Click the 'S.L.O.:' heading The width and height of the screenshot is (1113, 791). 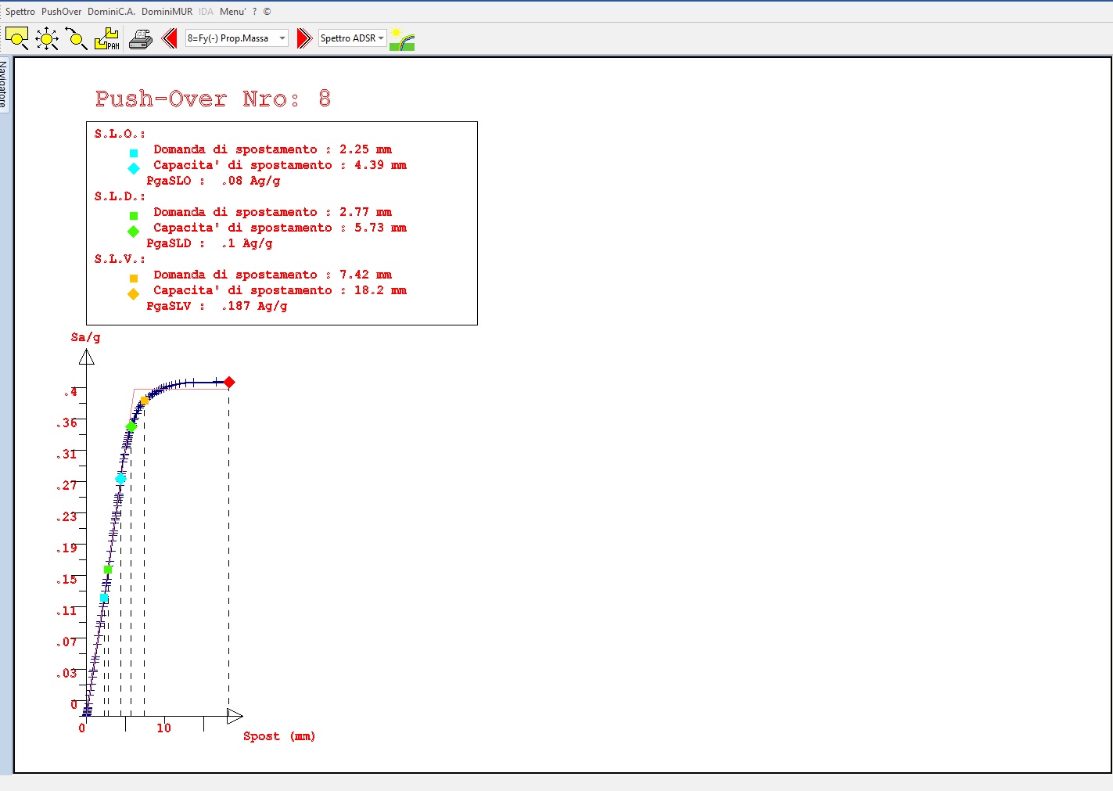click(x=120, y=134)
